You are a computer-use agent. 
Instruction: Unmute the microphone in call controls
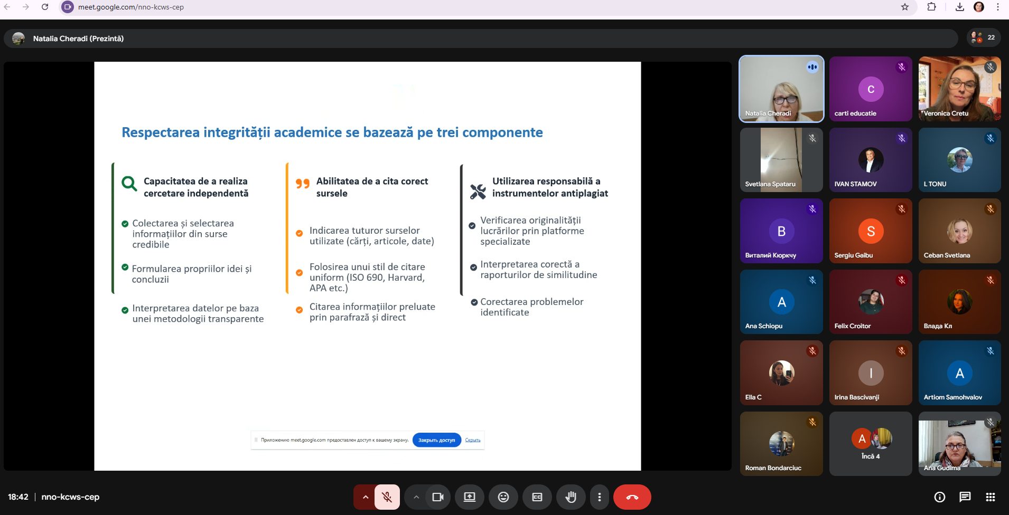(387, 497)
